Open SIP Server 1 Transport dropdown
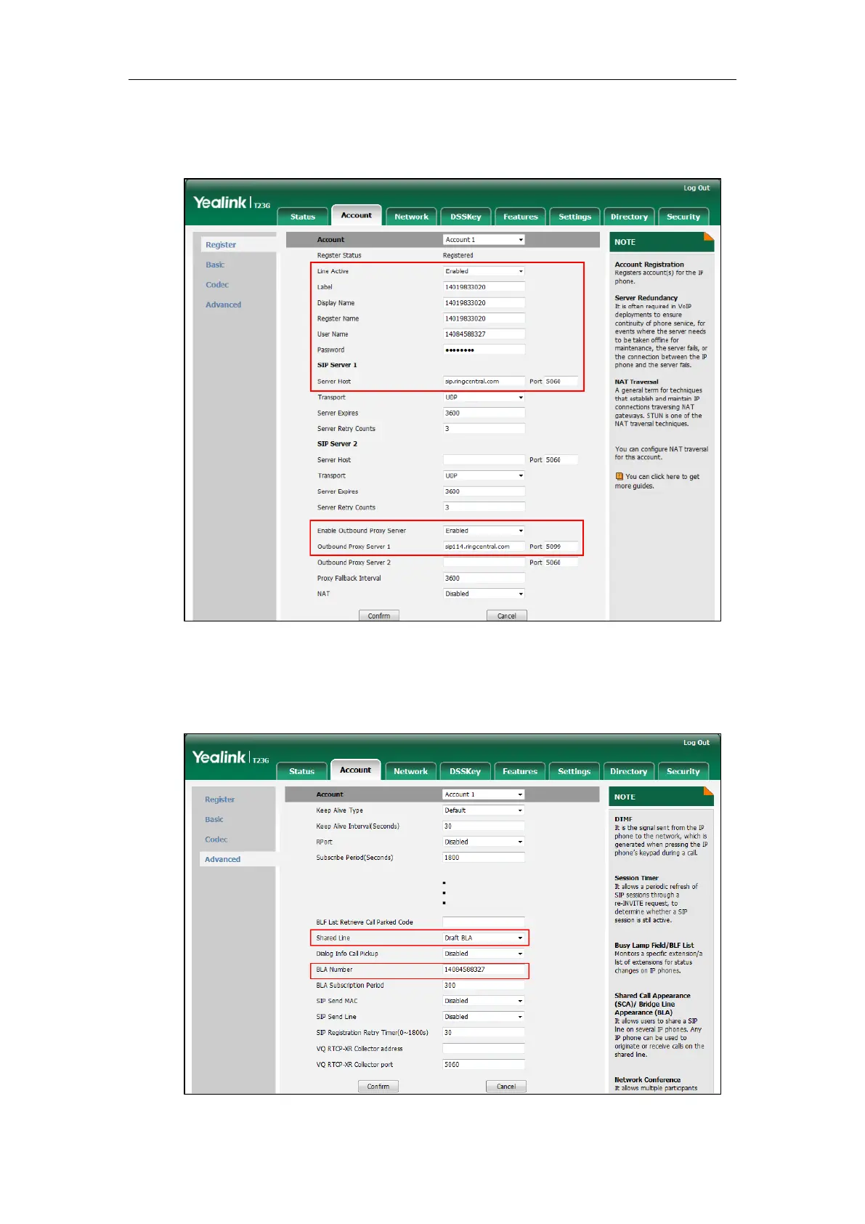 pyautogui.click(x=484, y=398)
